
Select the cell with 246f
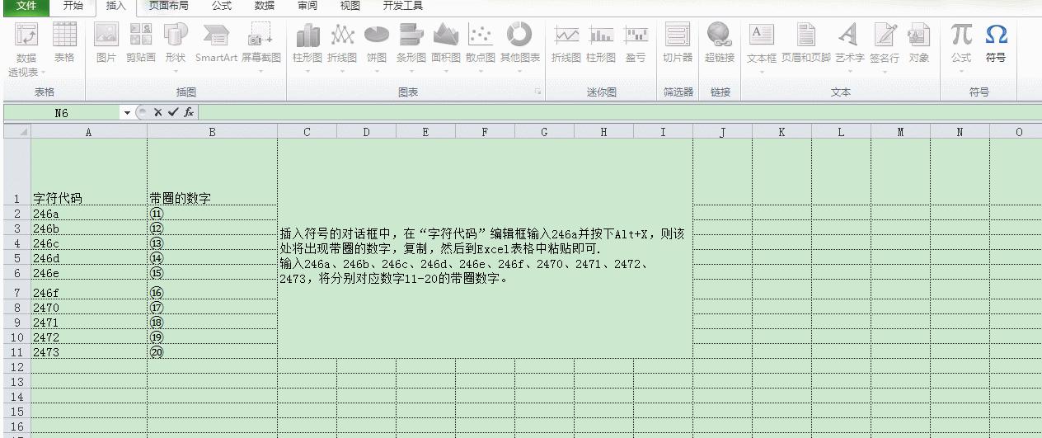[89, 290]
